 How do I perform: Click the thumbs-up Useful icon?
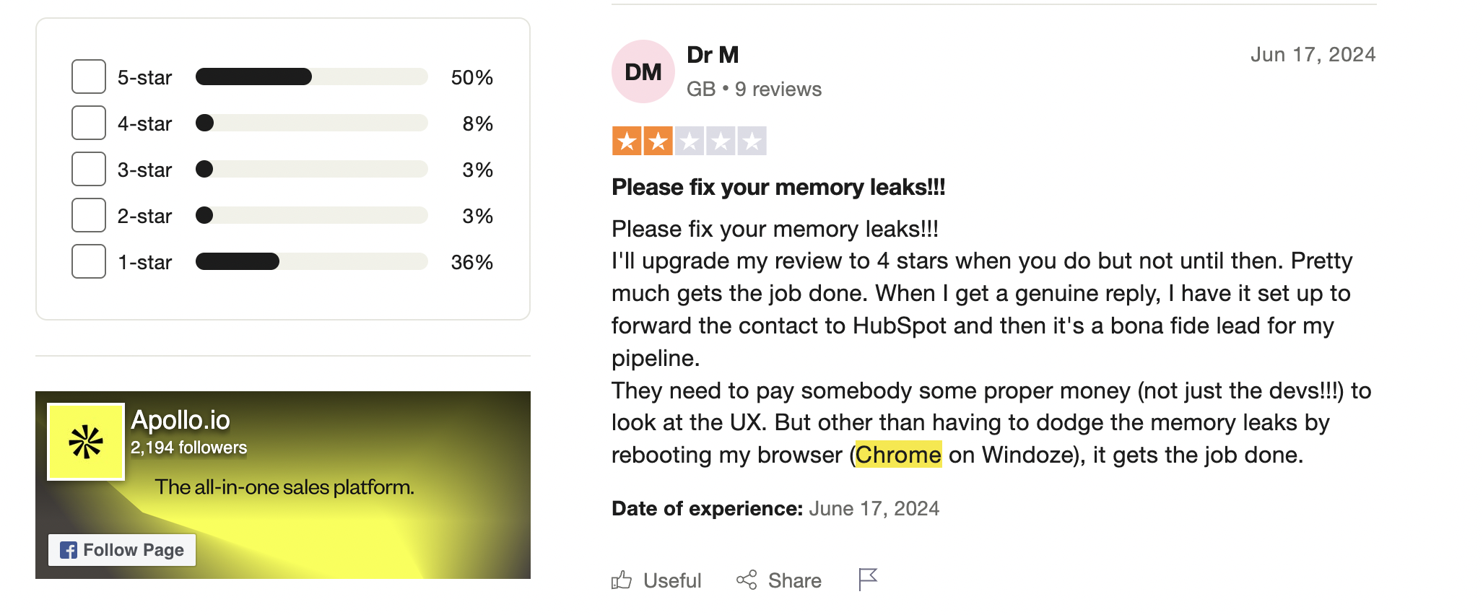click(621, 580)
